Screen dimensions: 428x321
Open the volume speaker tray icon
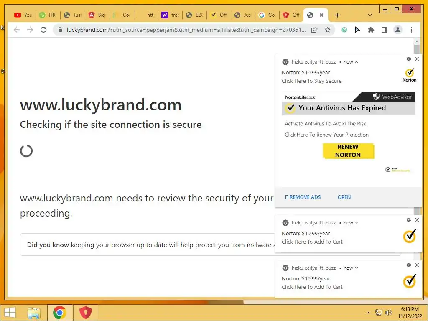pyautogui.click(x=388, y=313)
